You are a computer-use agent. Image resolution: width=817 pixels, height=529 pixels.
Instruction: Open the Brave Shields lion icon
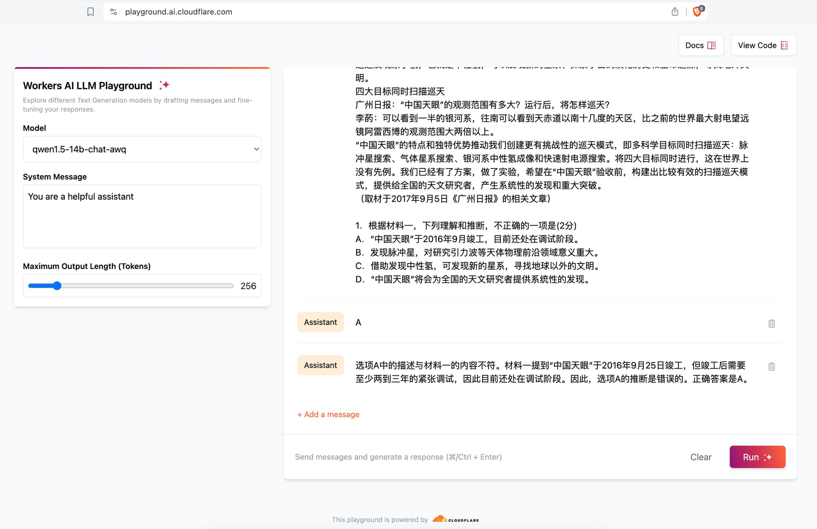pyautogui.click(x=697, y=11)
